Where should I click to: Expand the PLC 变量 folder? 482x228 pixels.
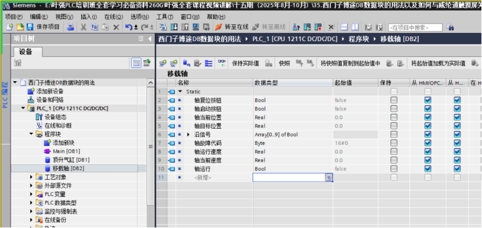(31, 194)
